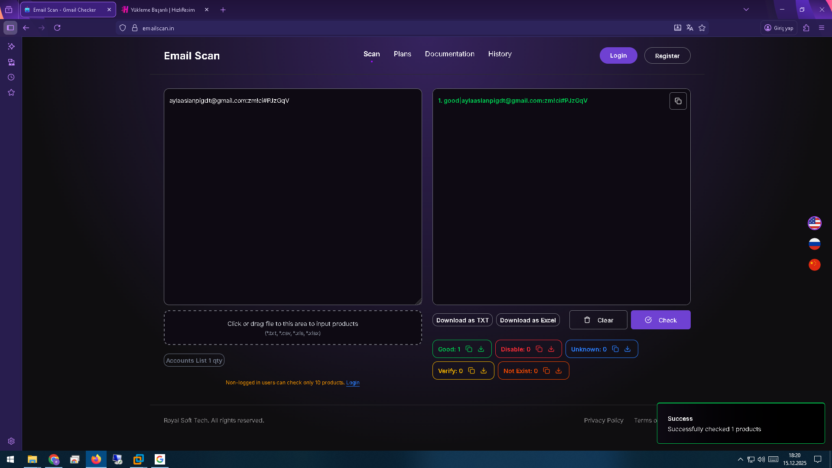Screen dimensions: 832x468
Task: Close the Email Scan - Gmail Checker tab
Action: pos(109,10)
